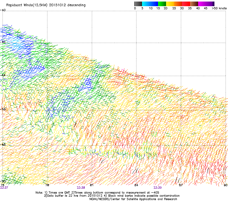Screen dimensions: 228x201
Task: Click the '-40' latitude axis label
Action: point(3,10)
